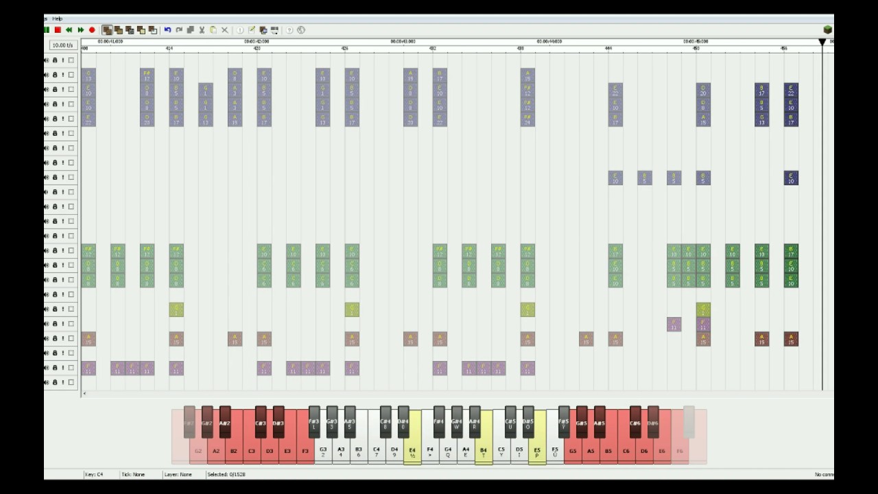878x494 pixels.
Task: Start recording with the red circle button
Action: point(92,30)
